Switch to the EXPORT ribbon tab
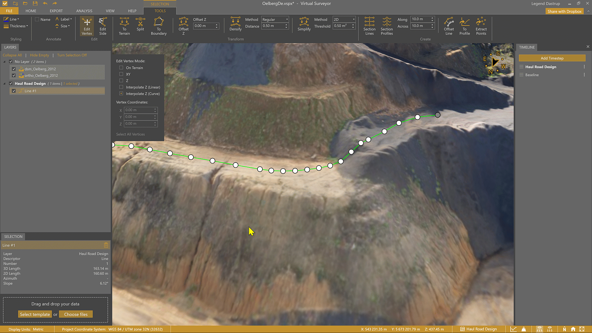592x333 pixels. pos(56,11)
